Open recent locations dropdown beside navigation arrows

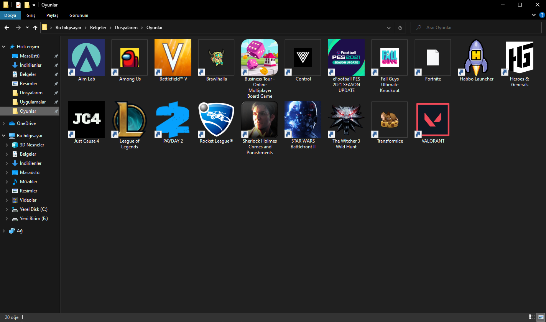[x=27, y=28]
